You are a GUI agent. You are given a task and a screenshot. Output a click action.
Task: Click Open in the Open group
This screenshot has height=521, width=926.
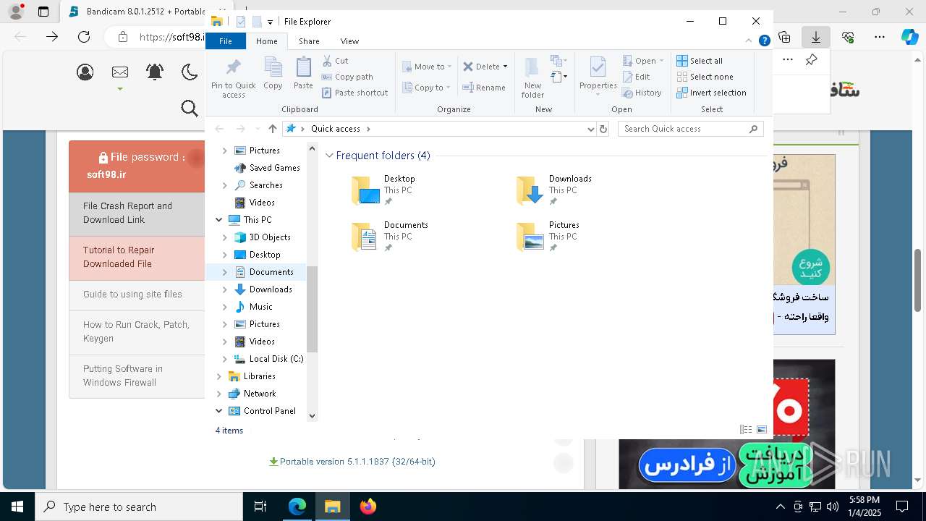point(642,61)
